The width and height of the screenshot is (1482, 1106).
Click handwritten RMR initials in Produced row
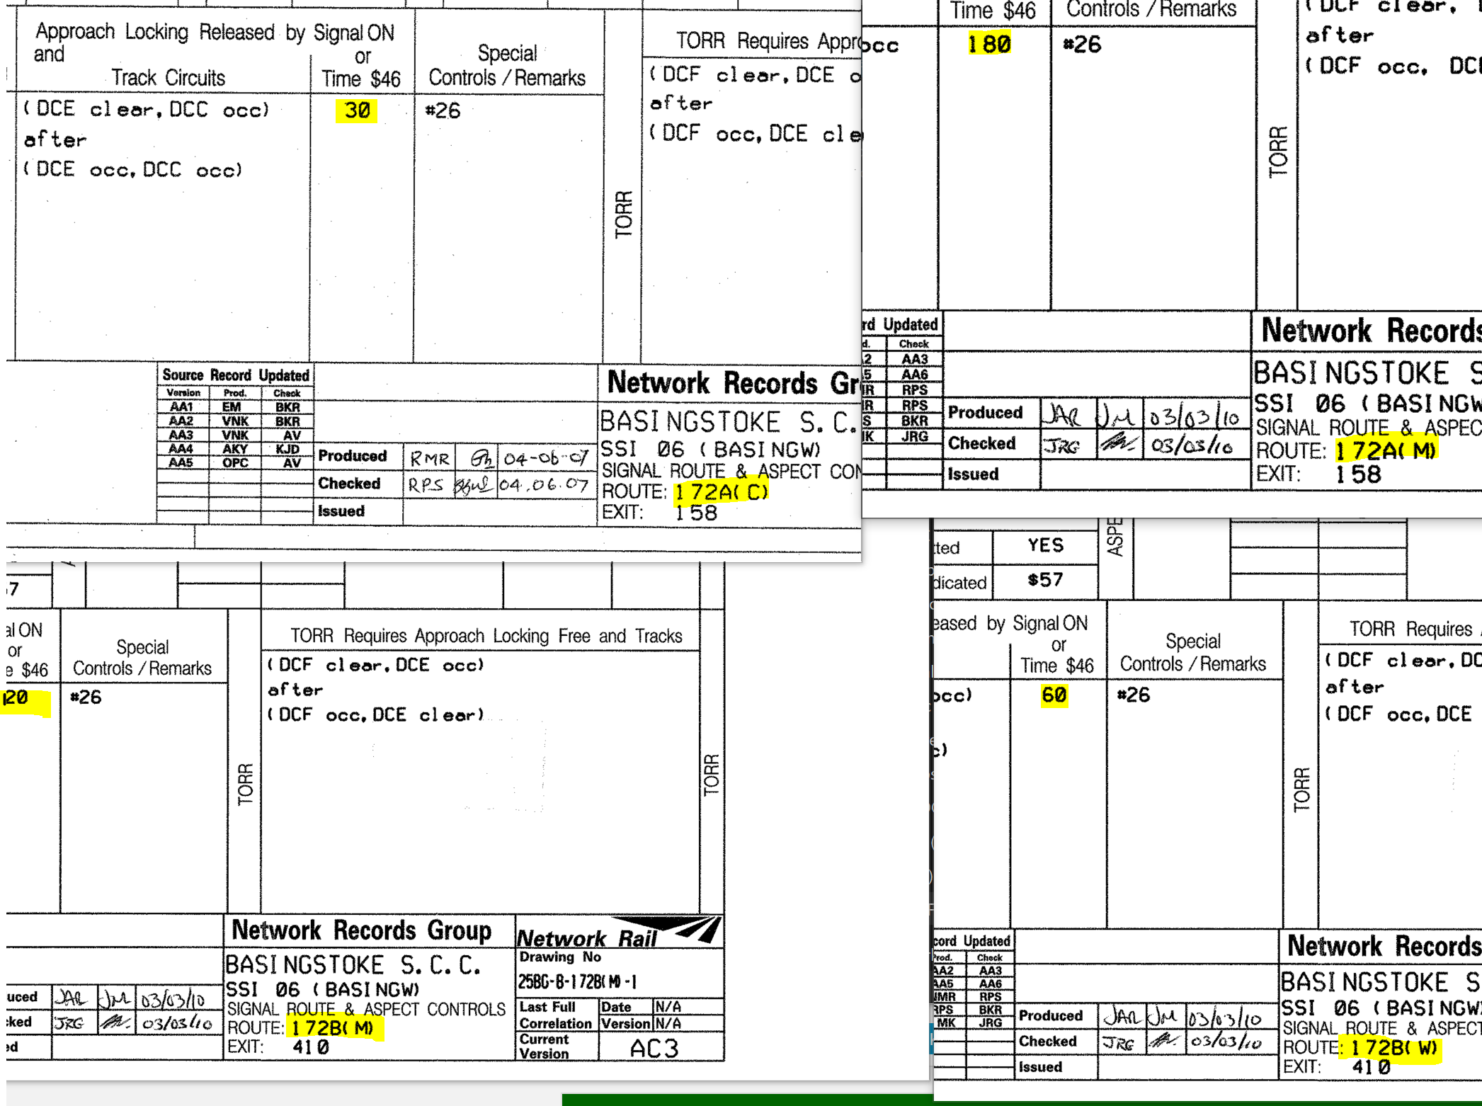[429, 459]
